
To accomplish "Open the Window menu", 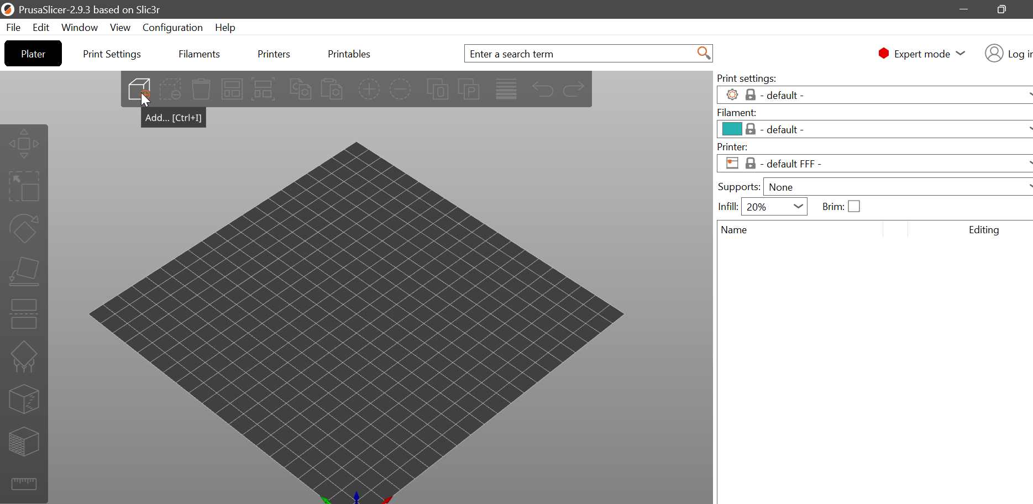I will coord(80,27).
